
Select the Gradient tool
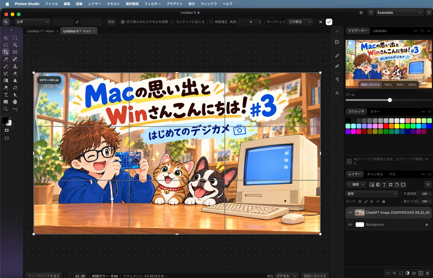tap(6, 81)
